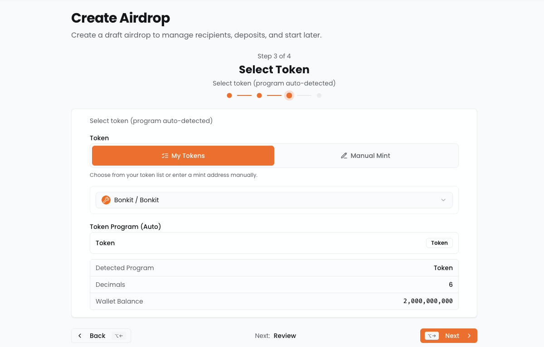Click the Token badge in Token Program row
Image resolution: width=544 pixels, height=347 pixels.
click(439, 243)
